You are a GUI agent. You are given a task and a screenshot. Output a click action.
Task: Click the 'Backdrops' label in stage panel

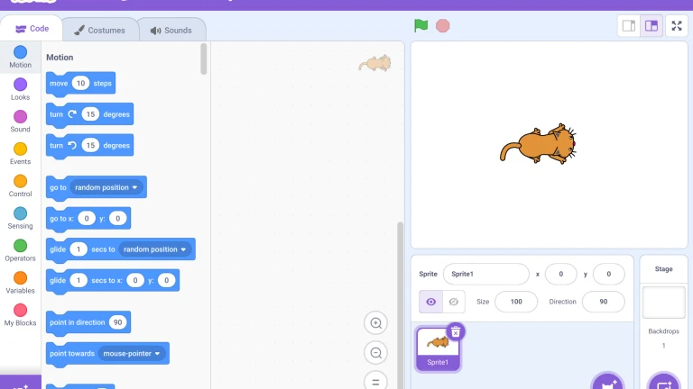663,331
